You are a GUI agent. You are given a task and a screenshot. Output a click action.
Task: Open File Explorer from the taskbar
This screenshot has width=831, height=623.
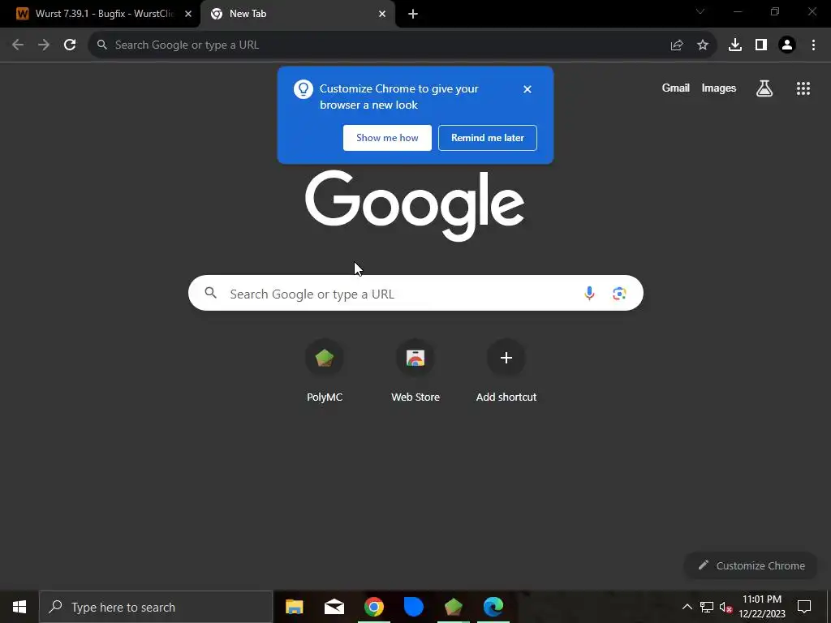click(294, 607)
